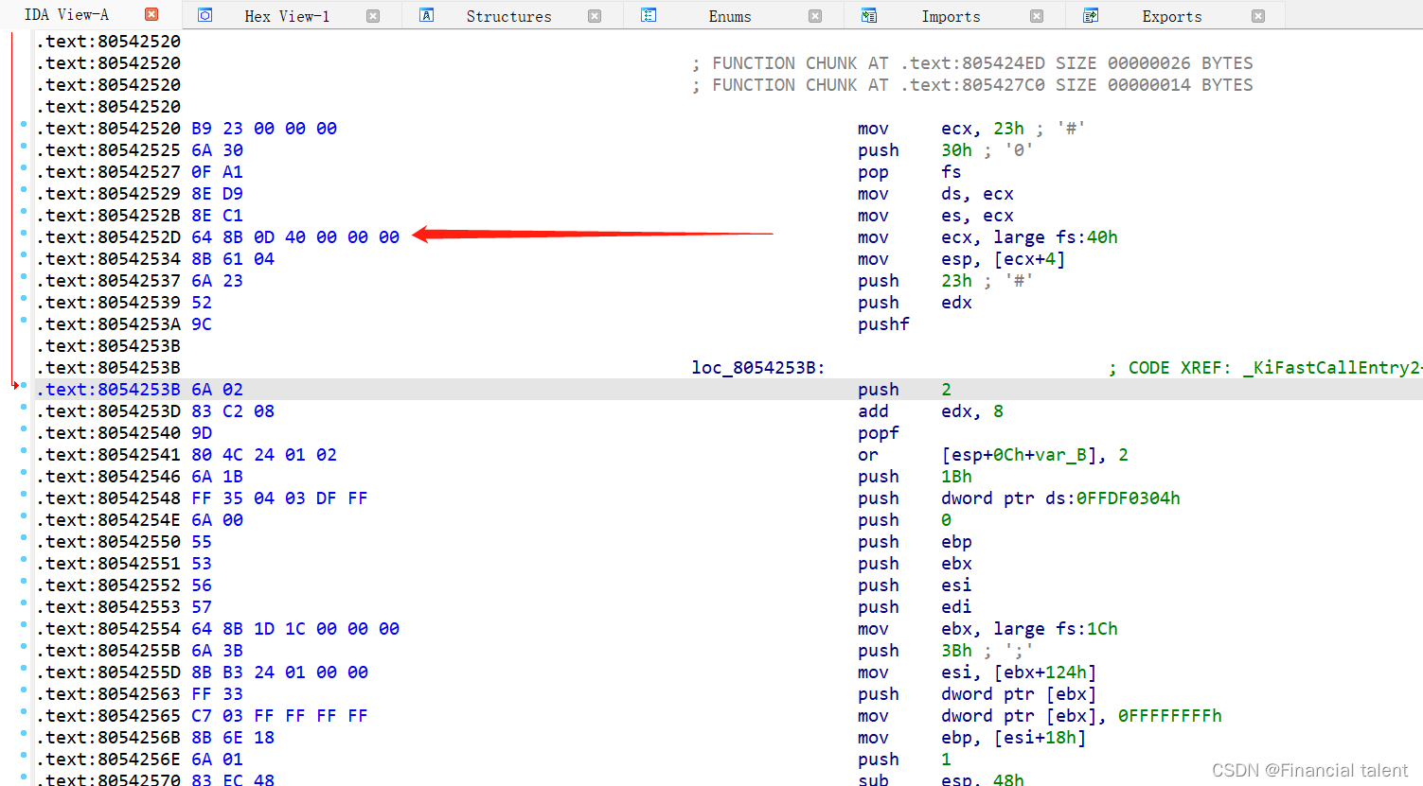This screenshot has height=786, width=1423.
Task: Open the Hex View-1 tab
Action: tap(287, 16)
